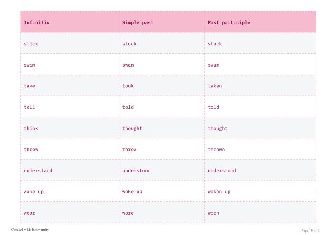Open the "Created with Knowunity" footer link
The height and width of the screenshot is (235, 332).
(30, 229)
